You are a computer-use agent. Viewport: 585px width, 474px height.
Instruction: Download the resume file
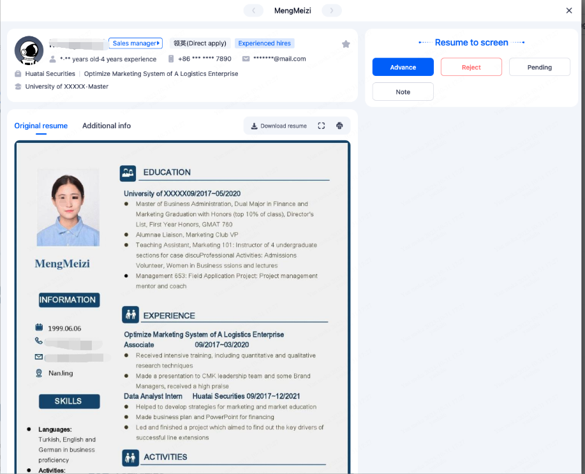tap(279, 126)
